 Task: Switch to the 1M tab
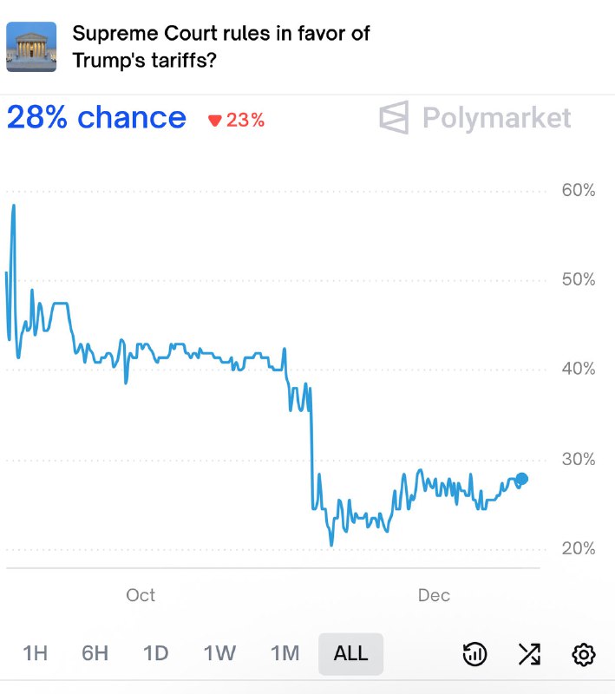click(285, 655)
